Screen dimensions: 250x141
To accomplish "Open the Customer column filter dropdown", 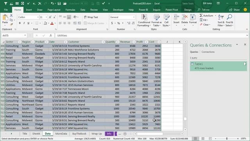I will (x=103, y=42).
